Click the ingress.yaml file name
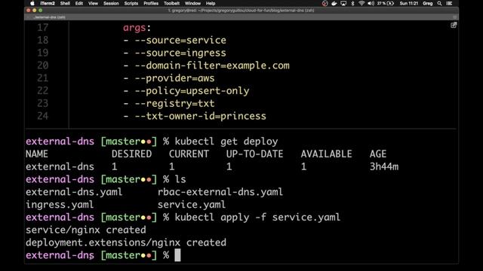This screenshot has height=271, width=483. click(x=60, y=205)
